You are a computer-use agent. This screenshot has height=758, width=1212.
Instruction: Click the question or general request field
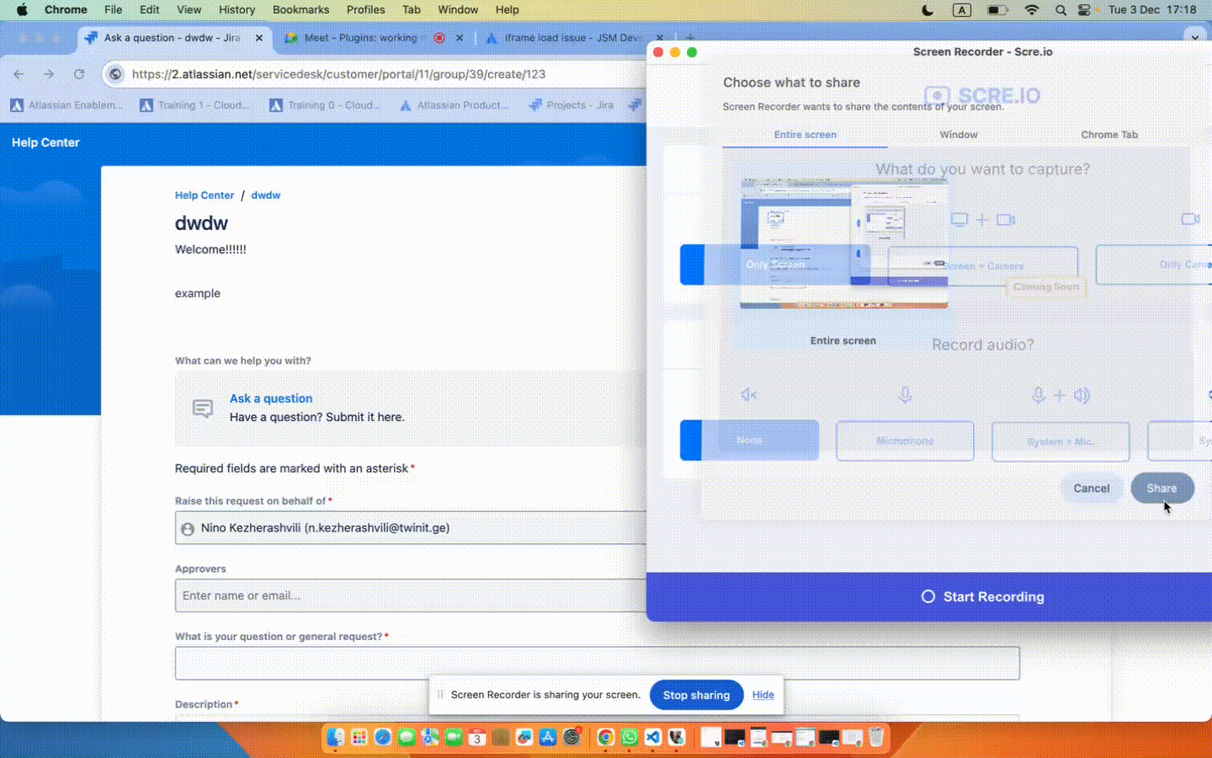(x=597, y=663)
